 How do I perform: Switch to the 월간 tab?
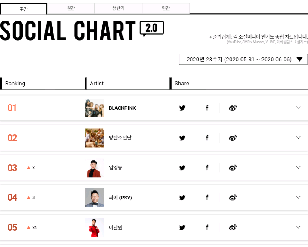pos(71,9)
